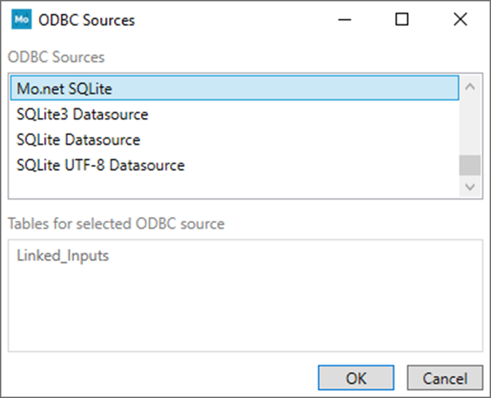Click the Mo application icon in title bar
491x398 pixels.
tap(20, 20)
